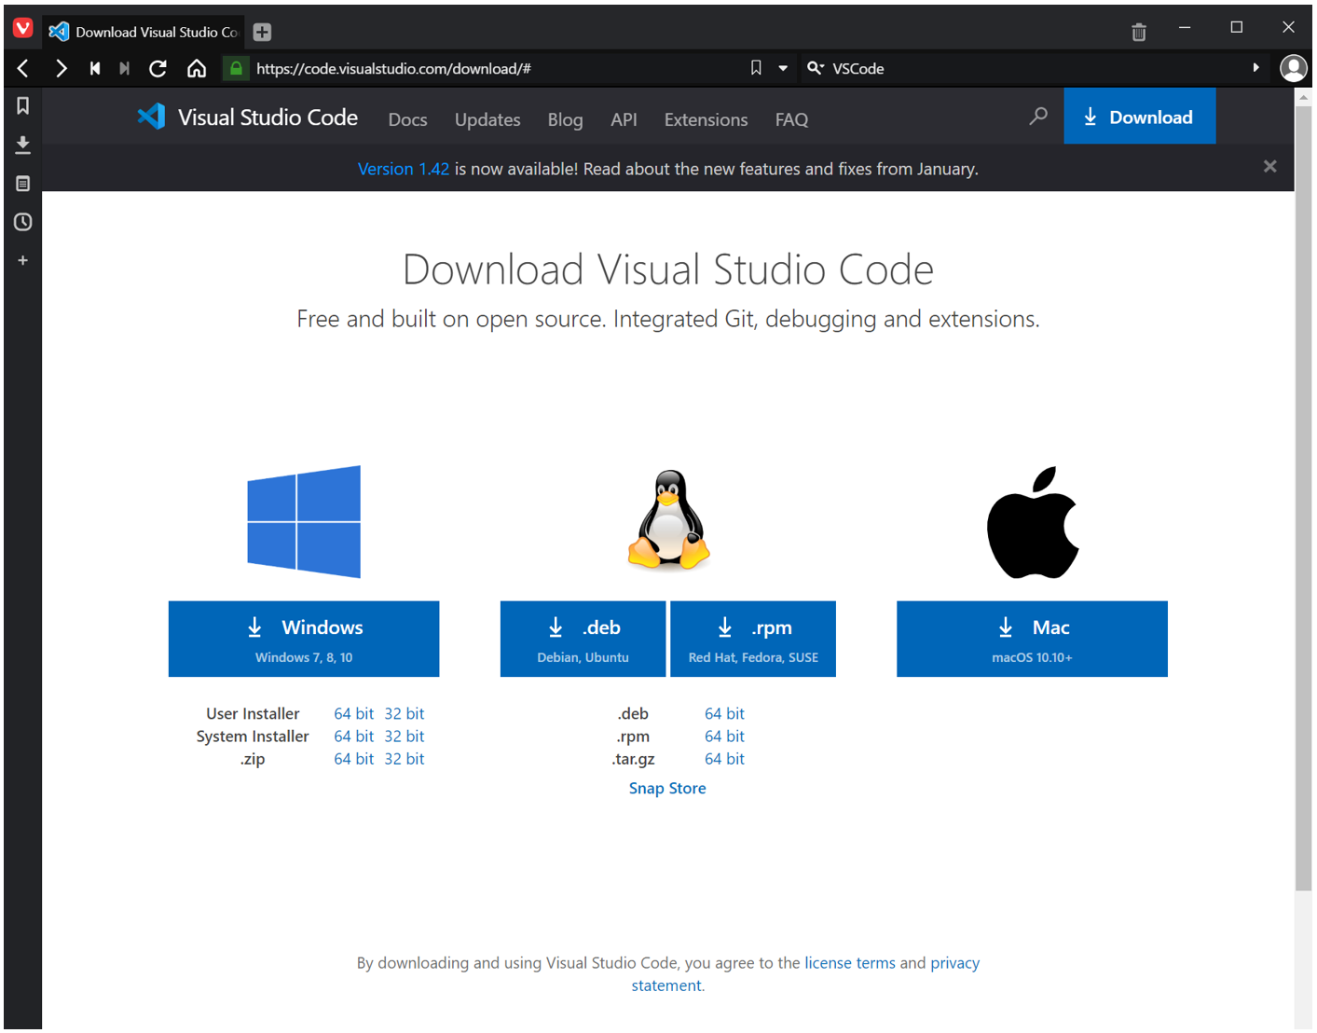Open the Snap Store link
The image size is (1317, 1033).
(667, 788)
